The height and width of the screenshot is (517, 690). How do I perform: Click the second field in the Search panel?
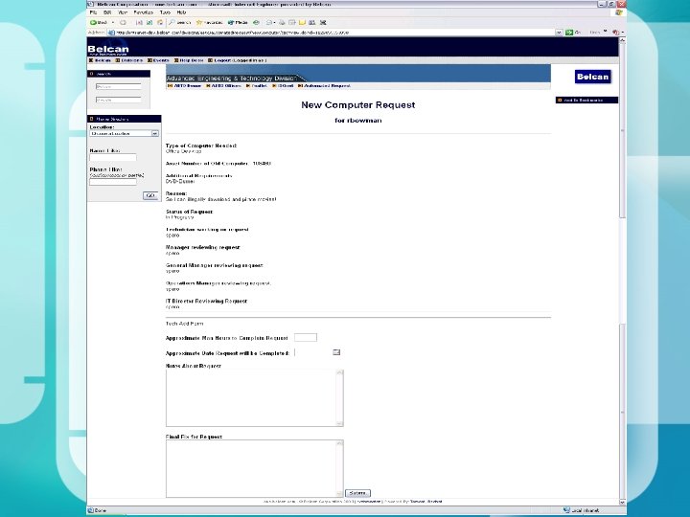[x=119, y=100]
